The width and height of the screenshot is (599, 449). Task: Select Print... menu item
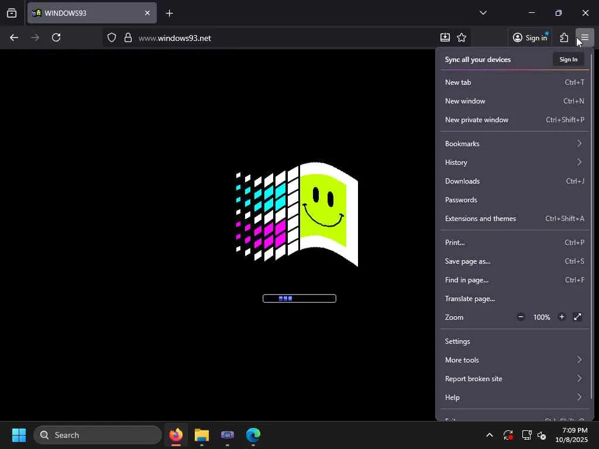coord(515,243)
